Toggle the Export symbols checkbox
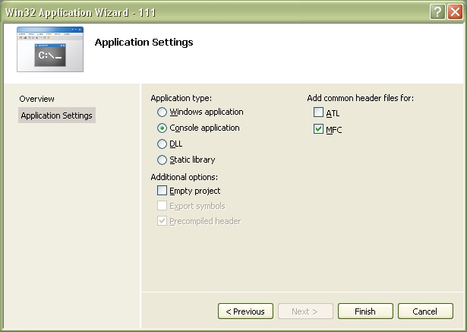This screenshot has height=332, width=467. point(162,206)
